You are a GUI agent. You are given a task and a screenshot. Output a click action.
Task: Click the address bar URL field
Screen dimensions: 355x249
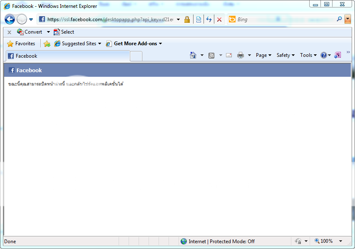pos(110,20)
